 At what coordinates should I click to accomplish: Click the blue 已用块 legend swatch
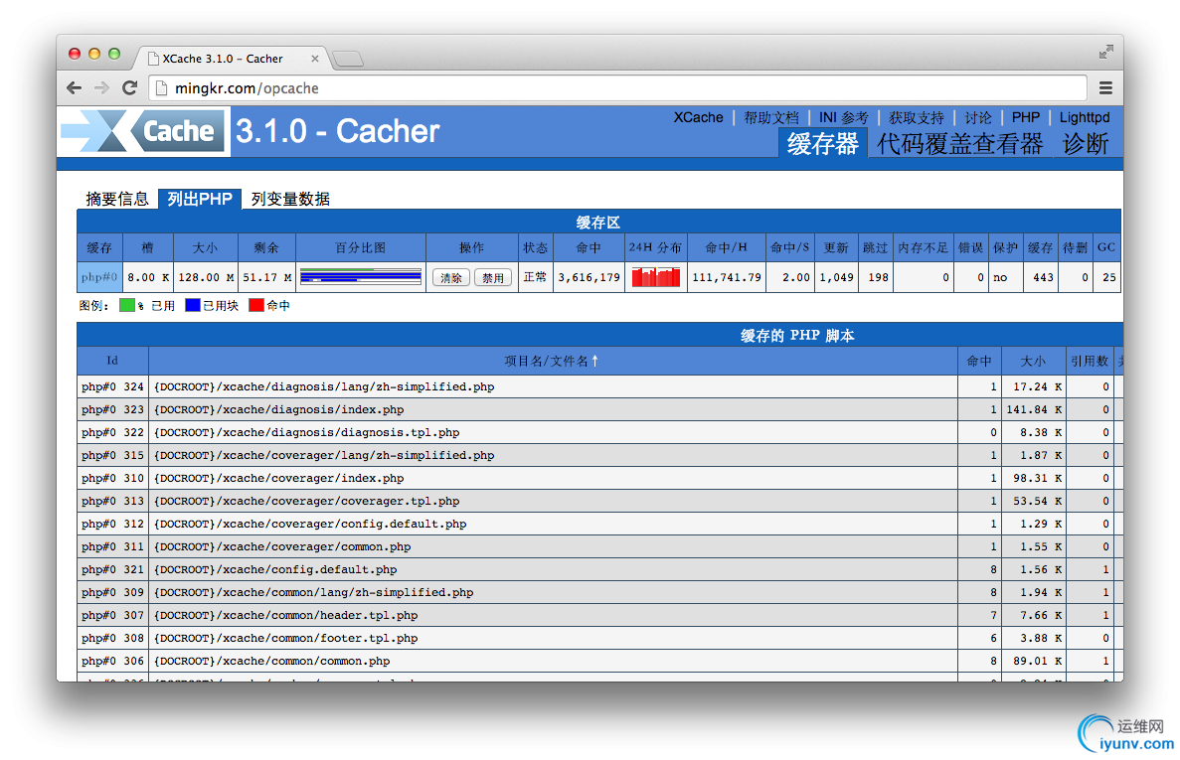click(193, 305)
